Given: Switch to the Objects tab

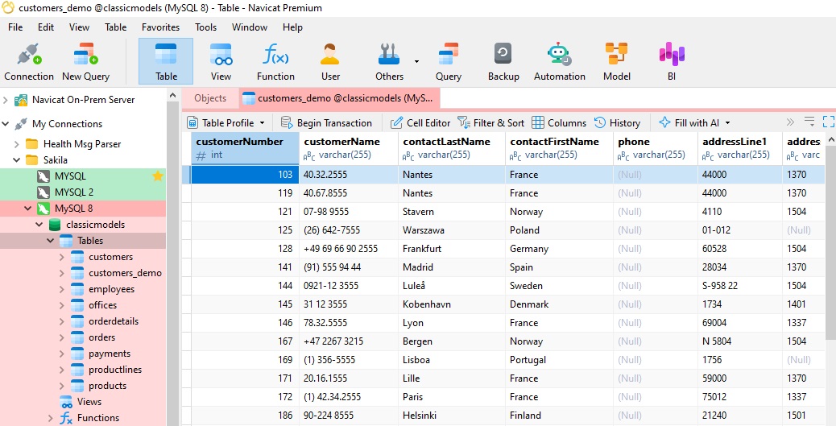Looking at the screenshot, I should (x=210, y=98).
